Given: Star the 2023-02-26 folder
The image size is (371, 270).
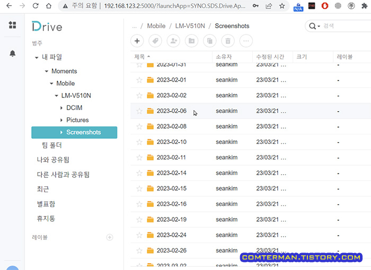Looking at the screenshot, I should pos(139,250).
